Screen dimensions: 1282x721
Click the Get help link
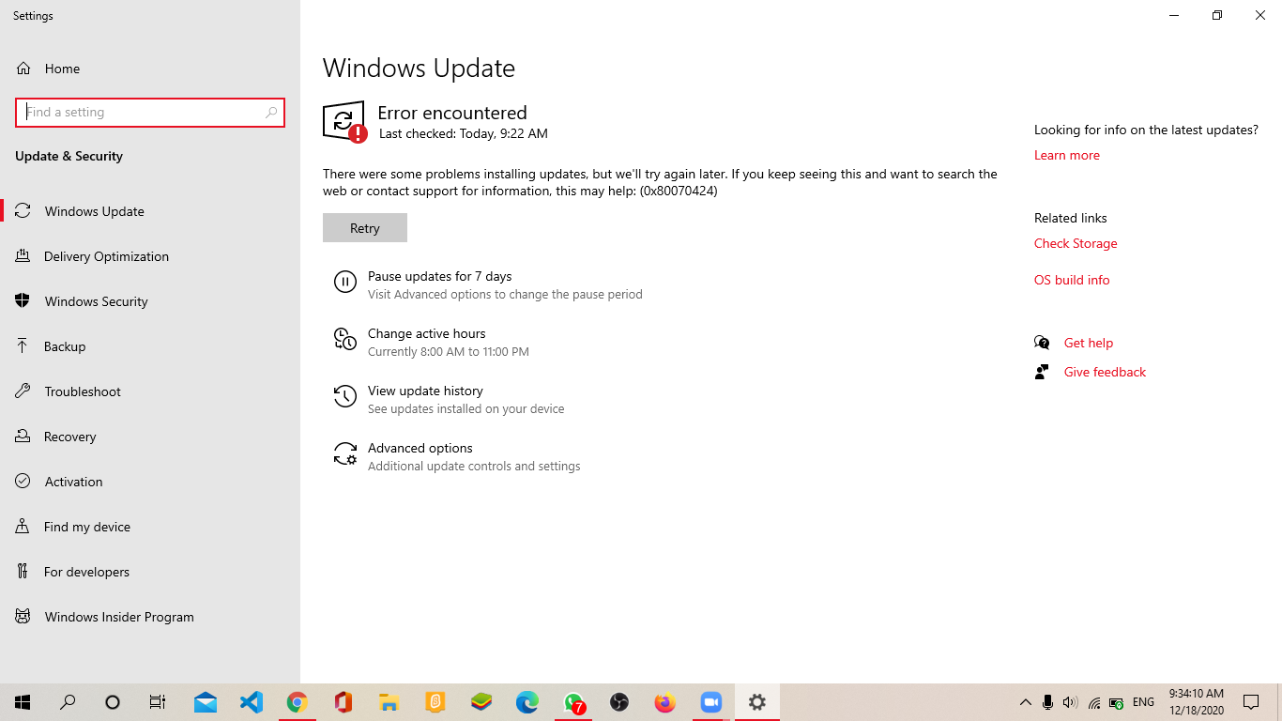1089,343
